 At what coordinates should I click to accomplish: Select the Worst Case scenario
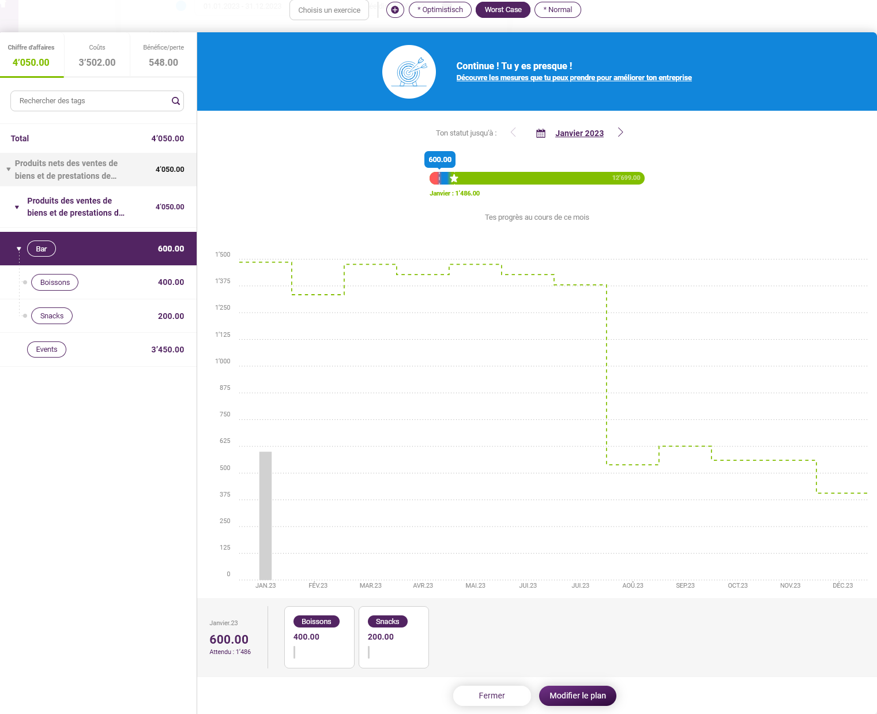point(503,10)
